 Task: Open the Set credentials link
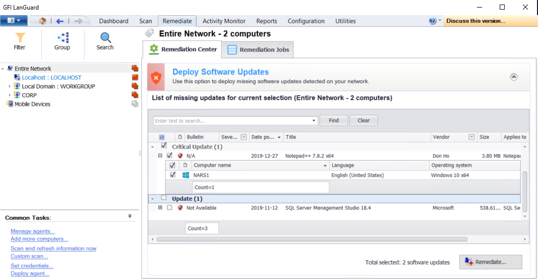click(32, 265)
